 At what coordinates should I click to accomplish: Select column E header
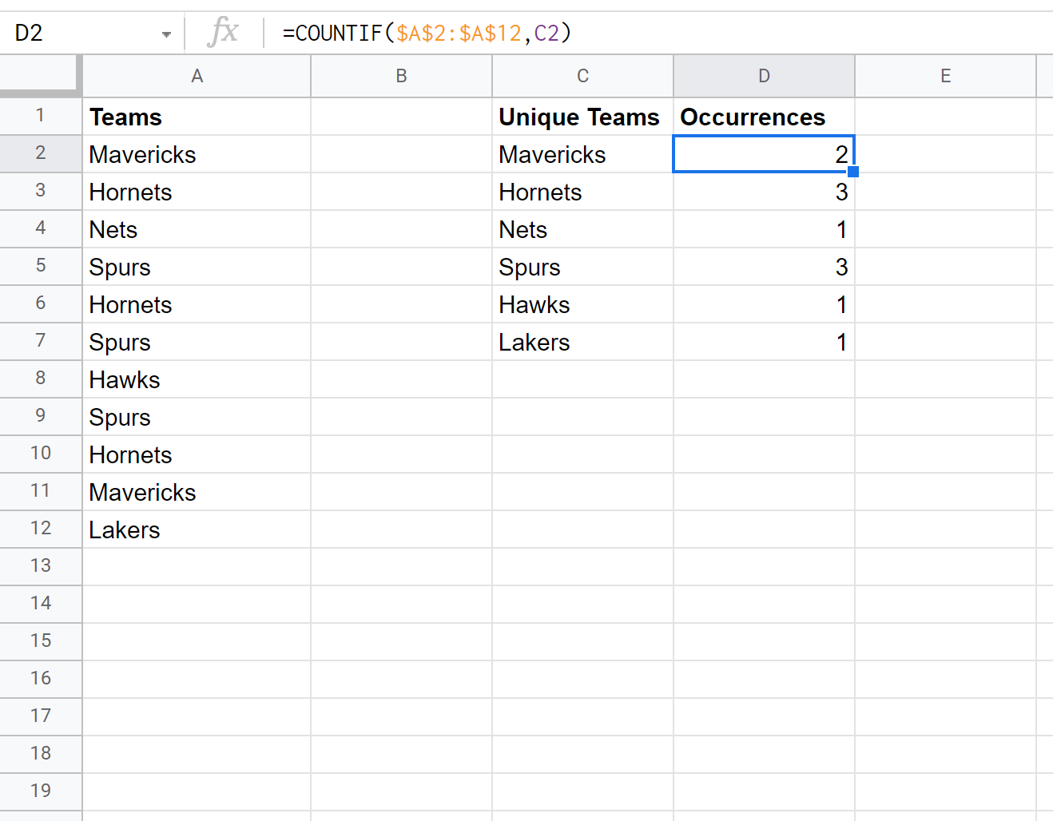(945, 76)
